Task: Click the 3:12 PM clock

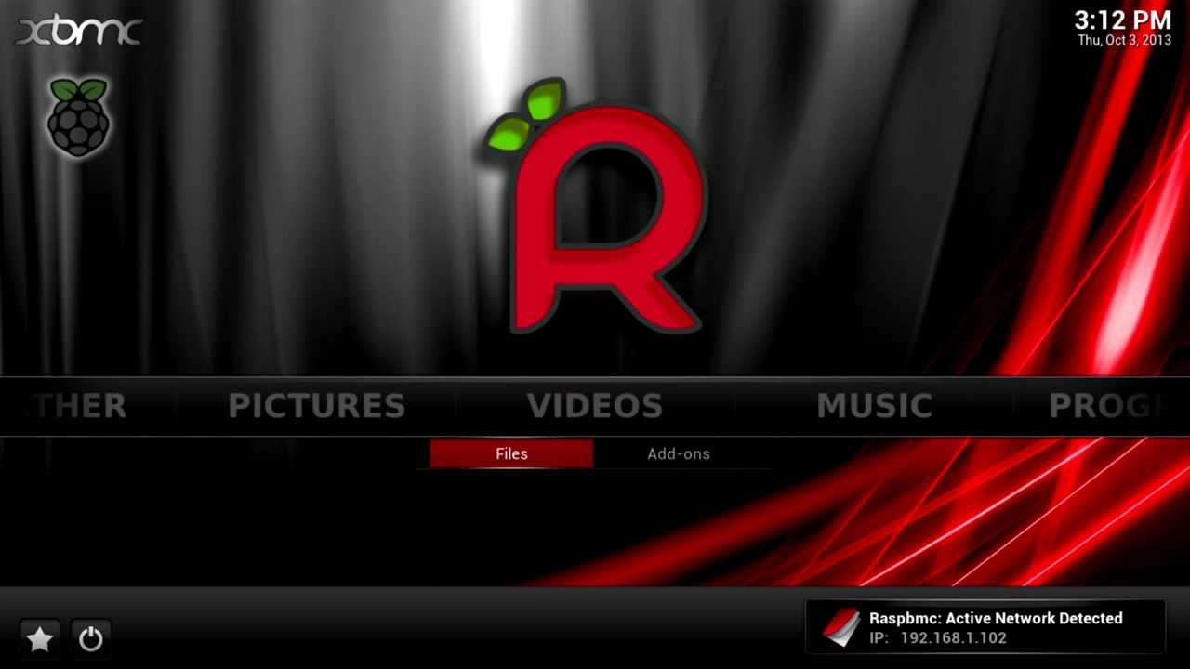Action: (x=1122, y=20)
